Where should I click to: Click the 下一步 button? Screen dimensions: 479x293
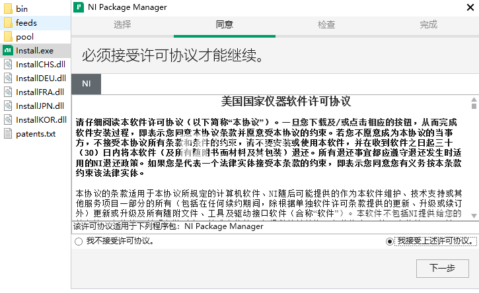(443, 269)
